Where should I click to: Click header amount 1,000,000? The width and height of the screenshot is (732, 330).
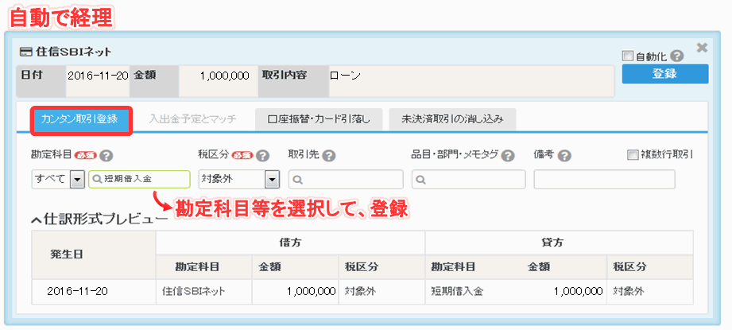click(225, 76)
